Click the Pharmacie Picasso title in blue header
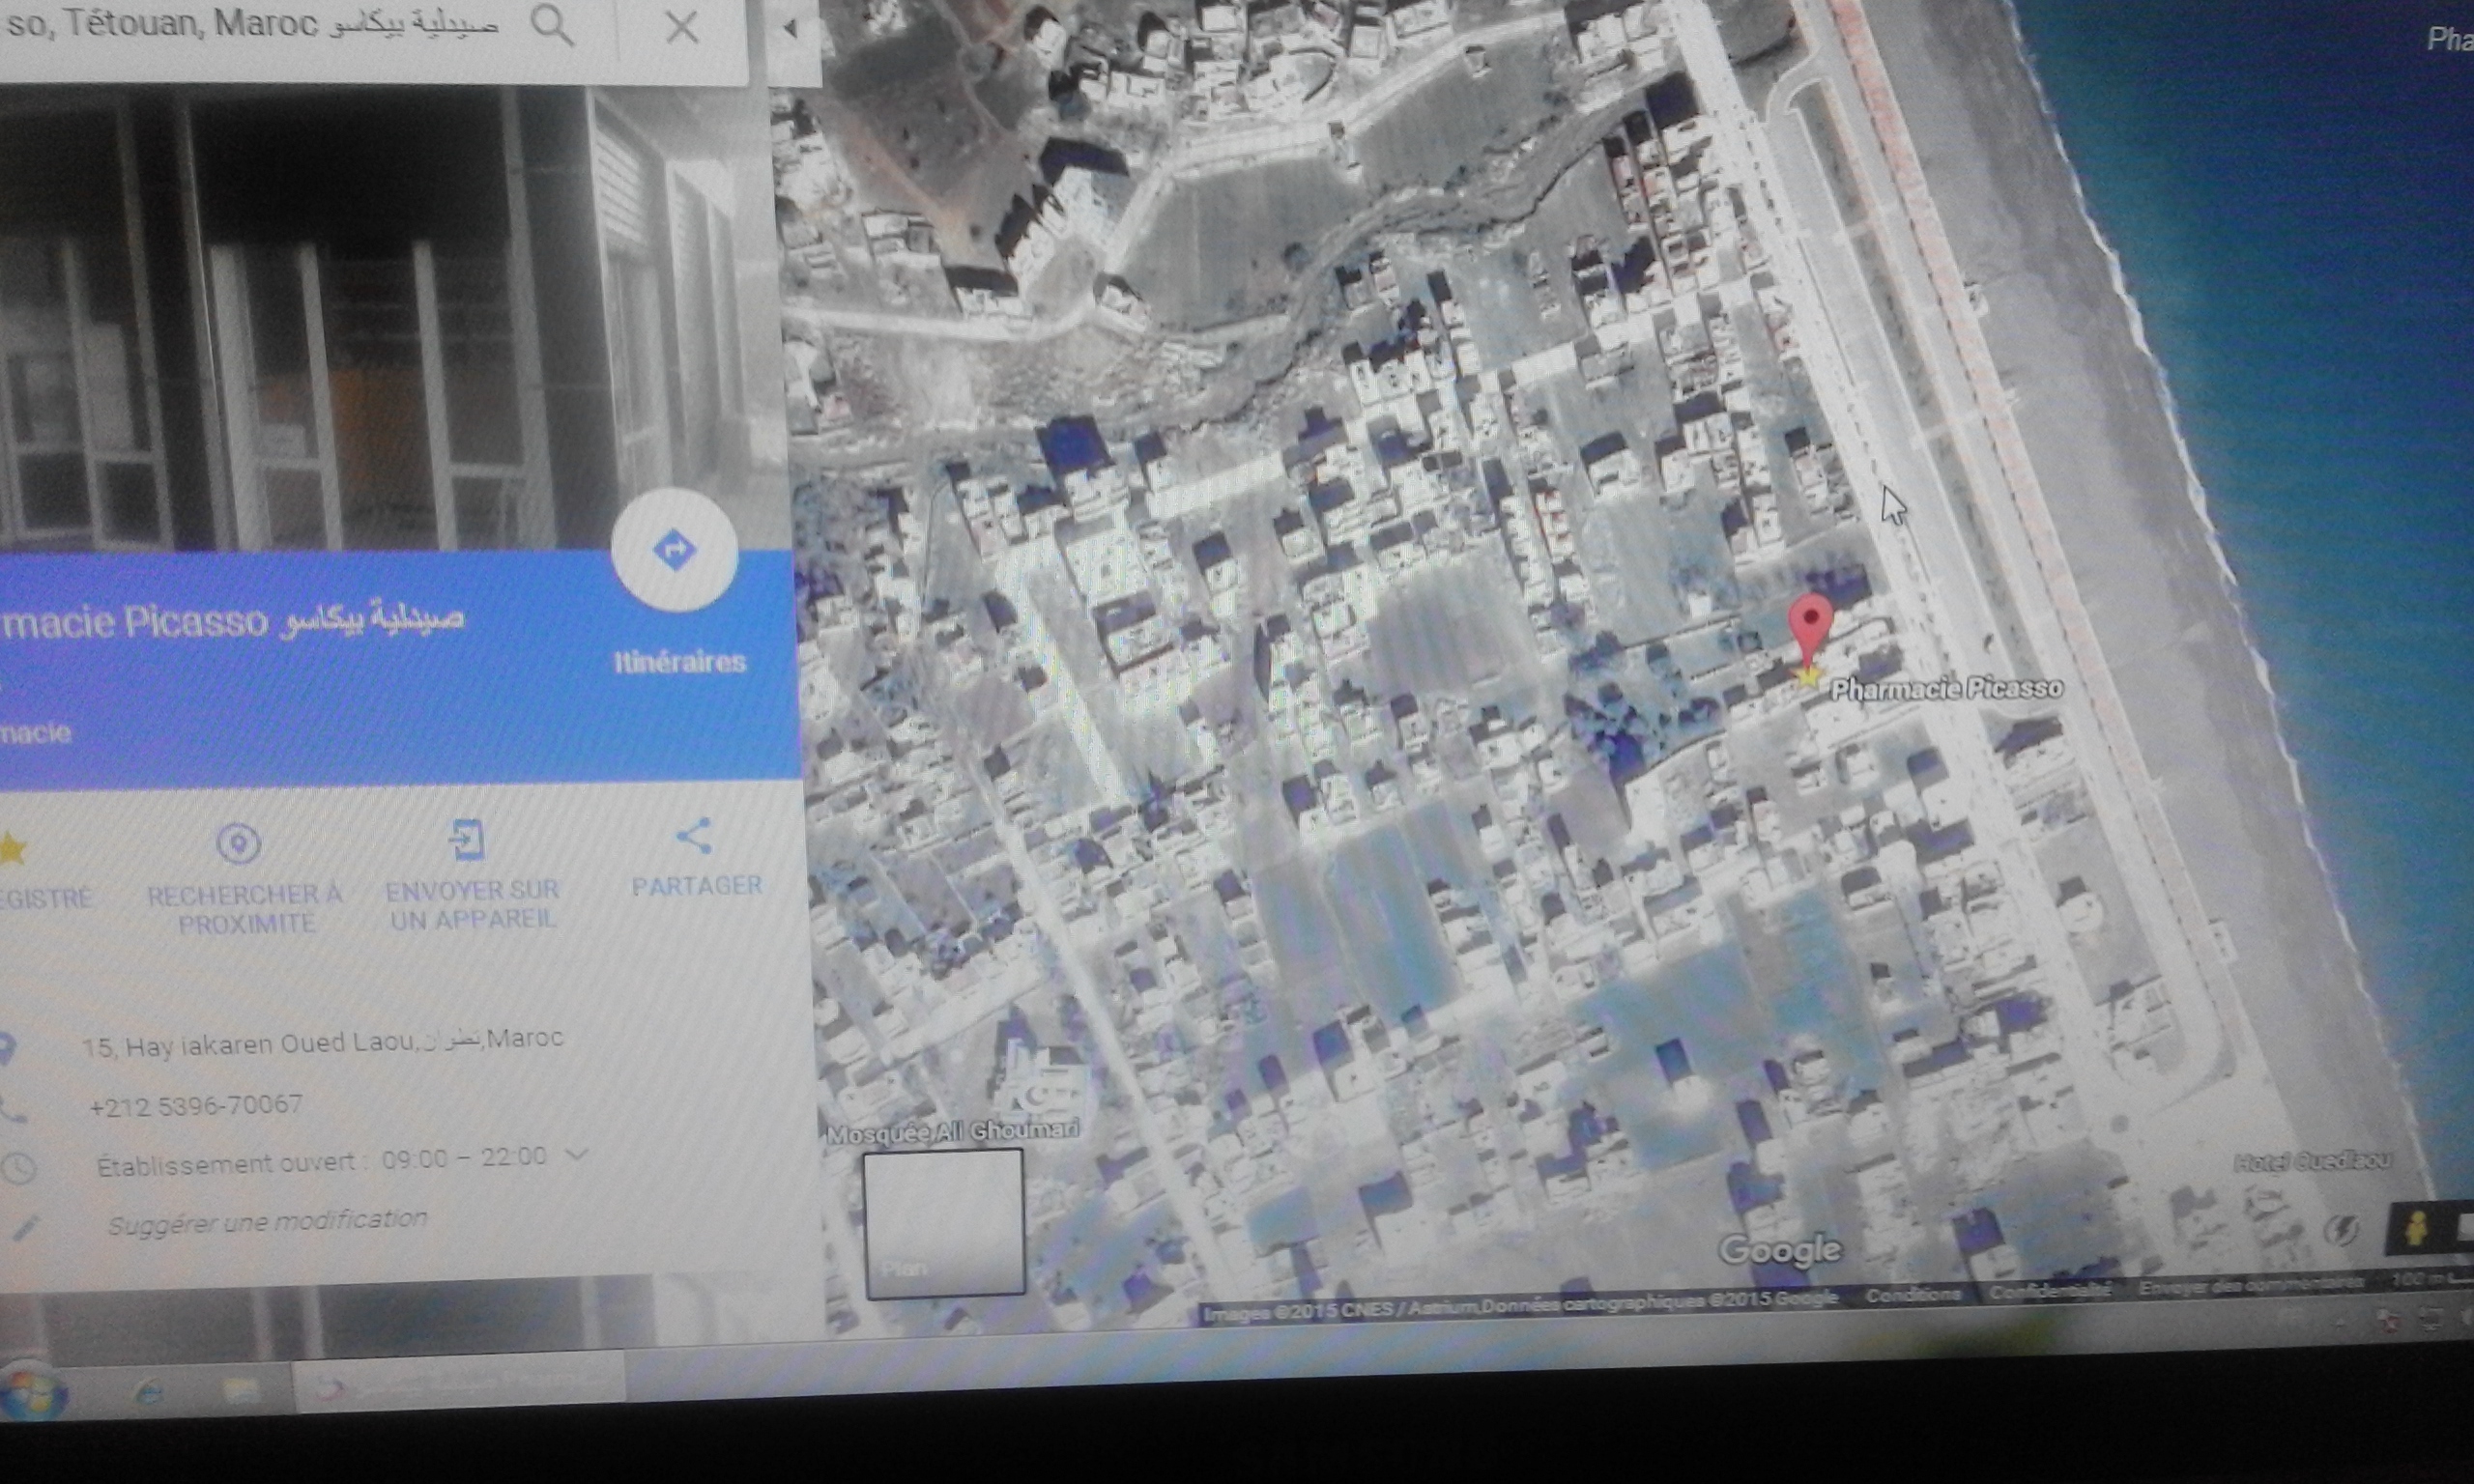 tap(232, 620)
